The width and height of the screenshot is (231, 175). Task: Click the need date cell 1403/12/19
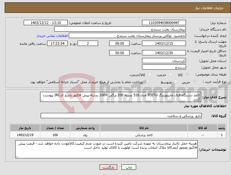coord(25,135)
